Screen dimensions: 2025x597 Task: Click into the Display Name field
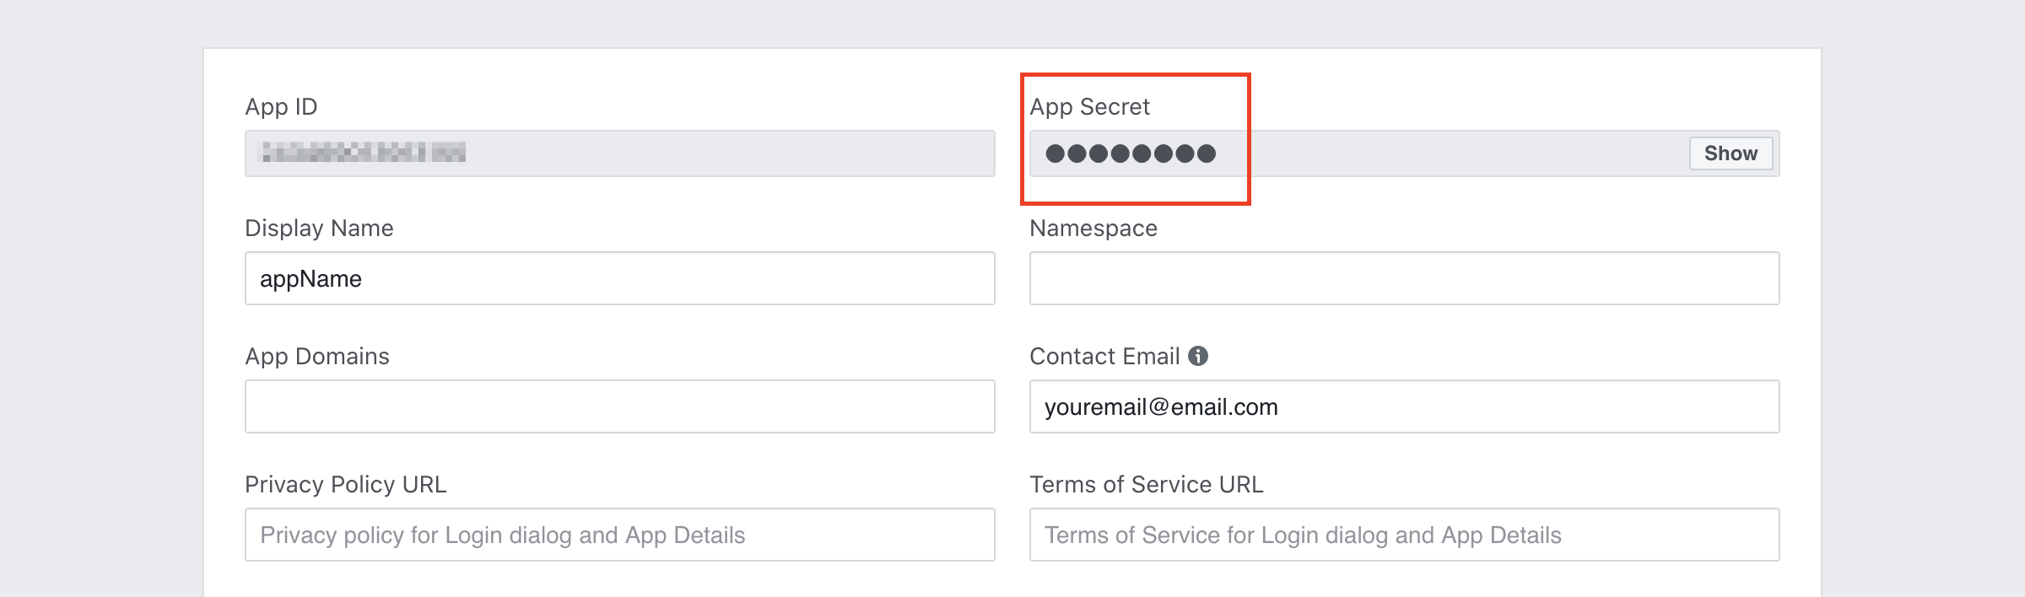619,278
